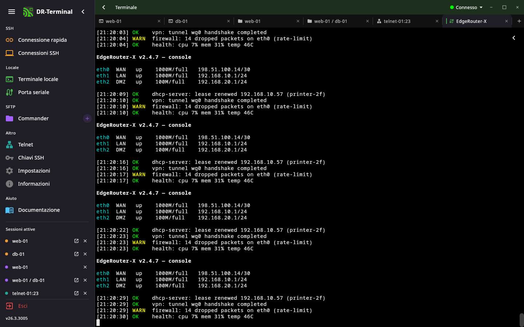This screenshot has height=327, width=524.
Task: Open Connessioni SSH list
Action: click(x=47, y=53)
